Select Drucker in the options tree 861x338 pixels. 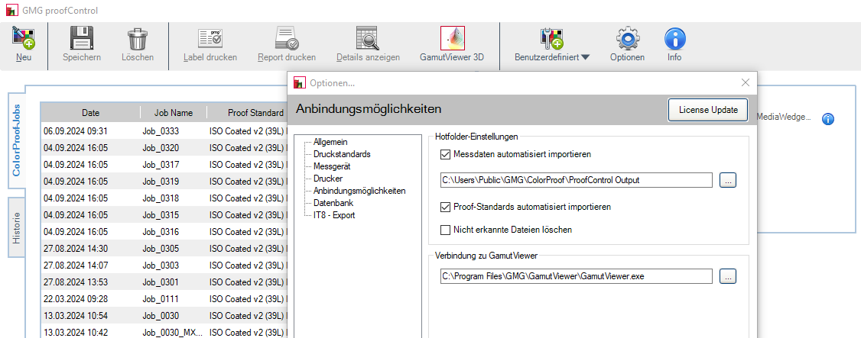[328, 179]
